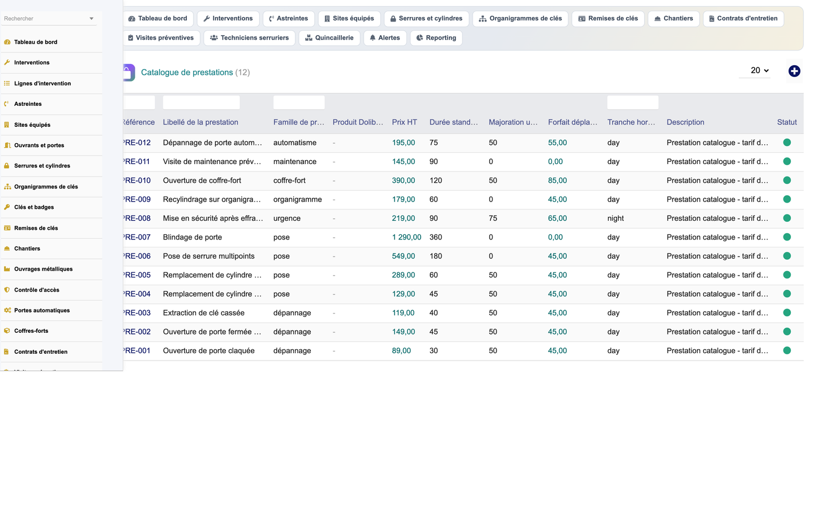Click the Astreintes phone icon in sidebar

tap(7, 104)
